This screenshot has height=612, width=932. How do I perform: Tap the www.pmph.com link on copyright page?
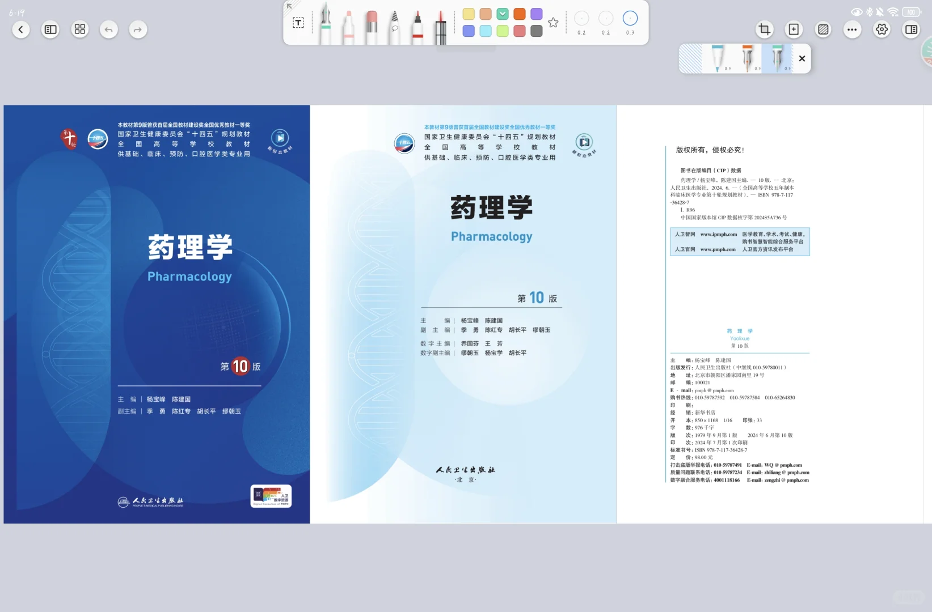point(718,249)
